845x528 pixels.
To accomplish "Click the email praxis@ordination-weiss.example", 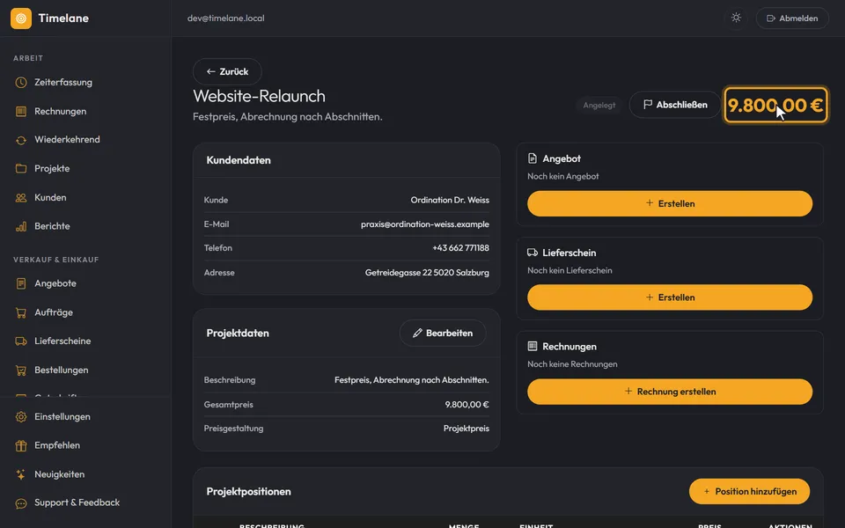I will (425, 224).
